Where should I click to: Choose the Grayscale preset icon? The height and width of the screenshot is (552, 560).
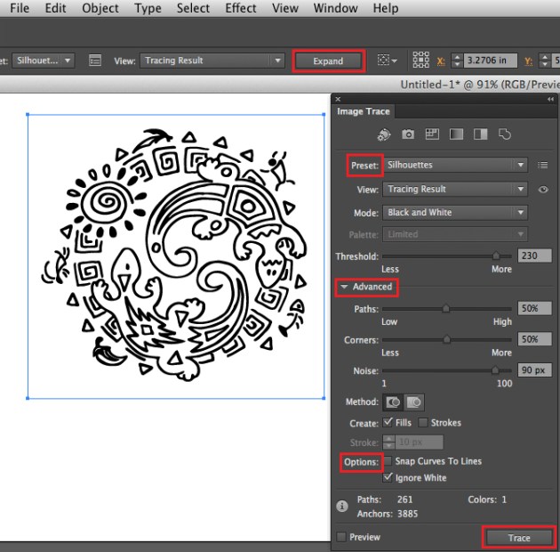456,134
